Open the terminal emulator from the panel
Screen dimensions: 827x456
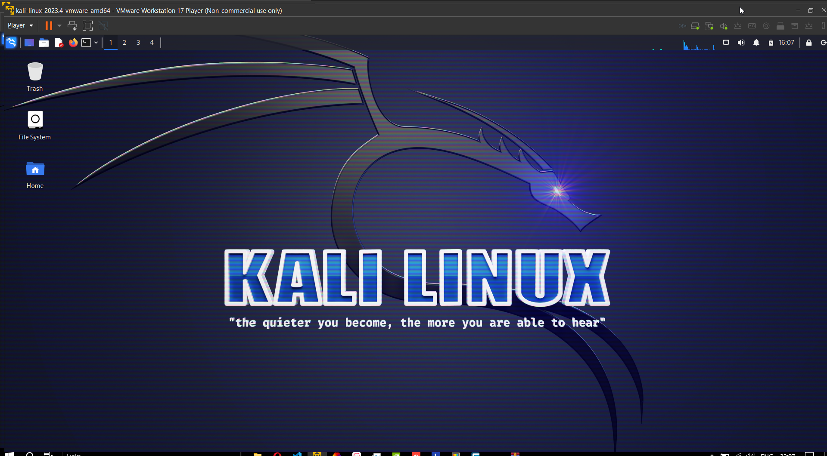click(x=86, y=43)
